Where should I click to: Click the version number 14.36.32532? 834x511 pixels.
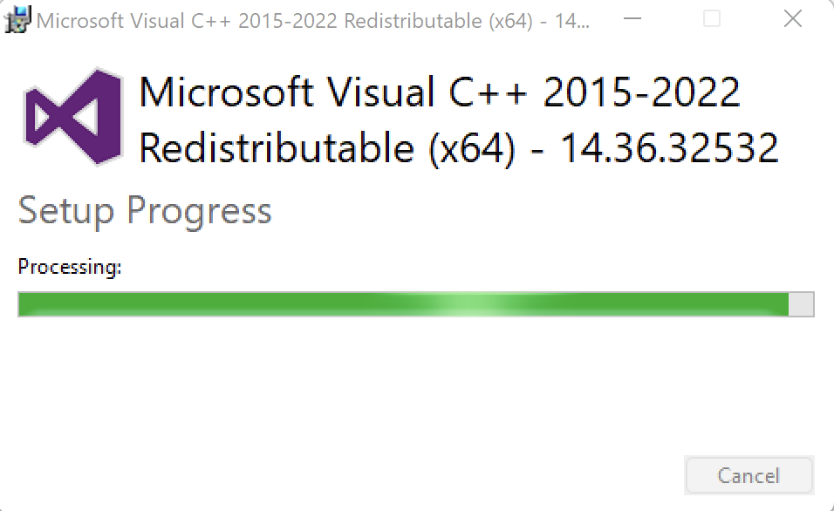[x=668, y=149]
